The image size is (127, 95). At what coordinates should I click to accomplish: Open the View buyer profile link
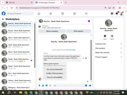click(x=70, y=50)
